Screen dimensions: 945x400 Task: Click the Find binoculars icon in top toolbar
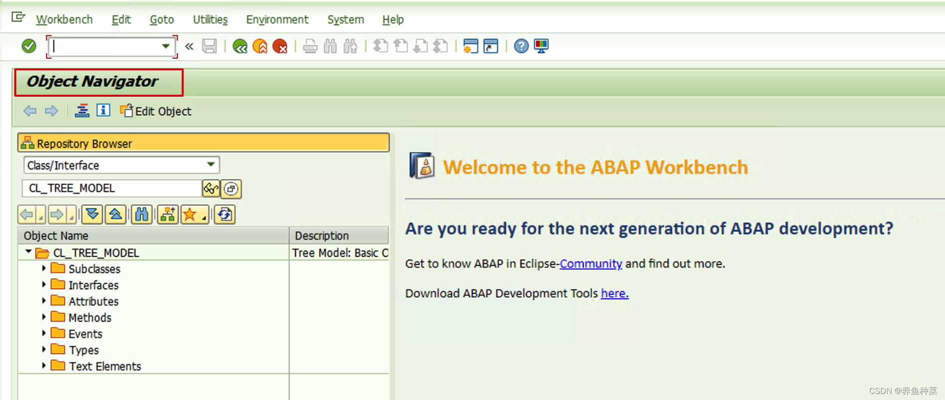point(330,46)
